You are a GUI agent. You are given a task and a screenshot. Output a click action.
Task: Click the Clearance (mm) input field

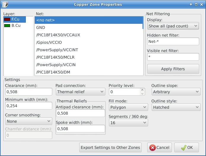click(28, 92)
